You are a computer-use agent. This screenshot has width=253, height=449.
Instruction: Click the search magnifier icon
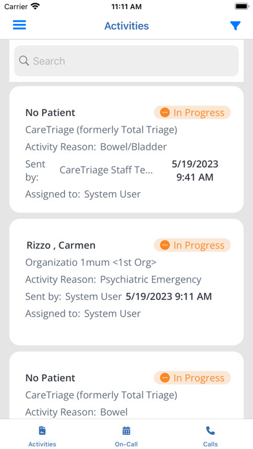pyautogui.click(x=24, y=61)
